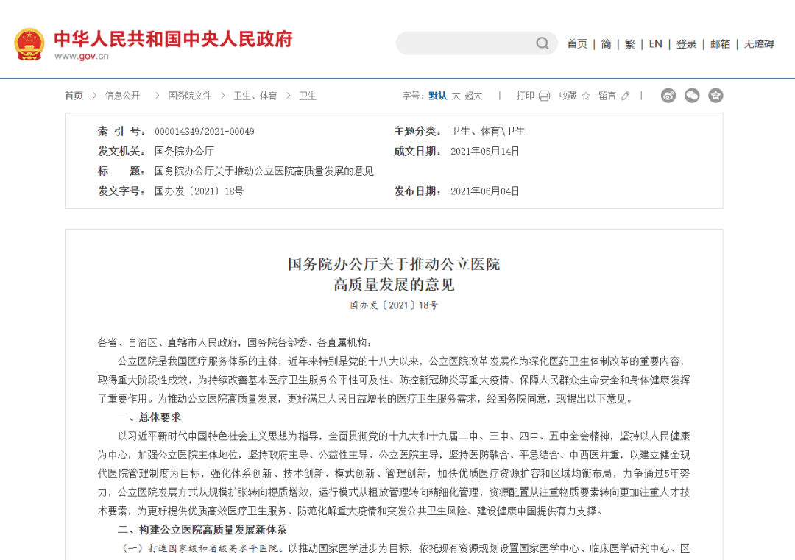This screenshot has height=560, width=795.
Task: Open 信息公开 breadcrumb link
Action: [x=122, y=96]
